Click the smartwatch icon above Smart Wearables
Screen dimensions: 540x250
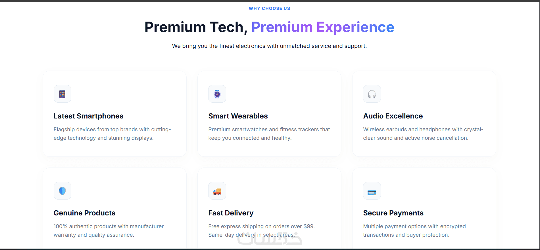click(217, 94)
